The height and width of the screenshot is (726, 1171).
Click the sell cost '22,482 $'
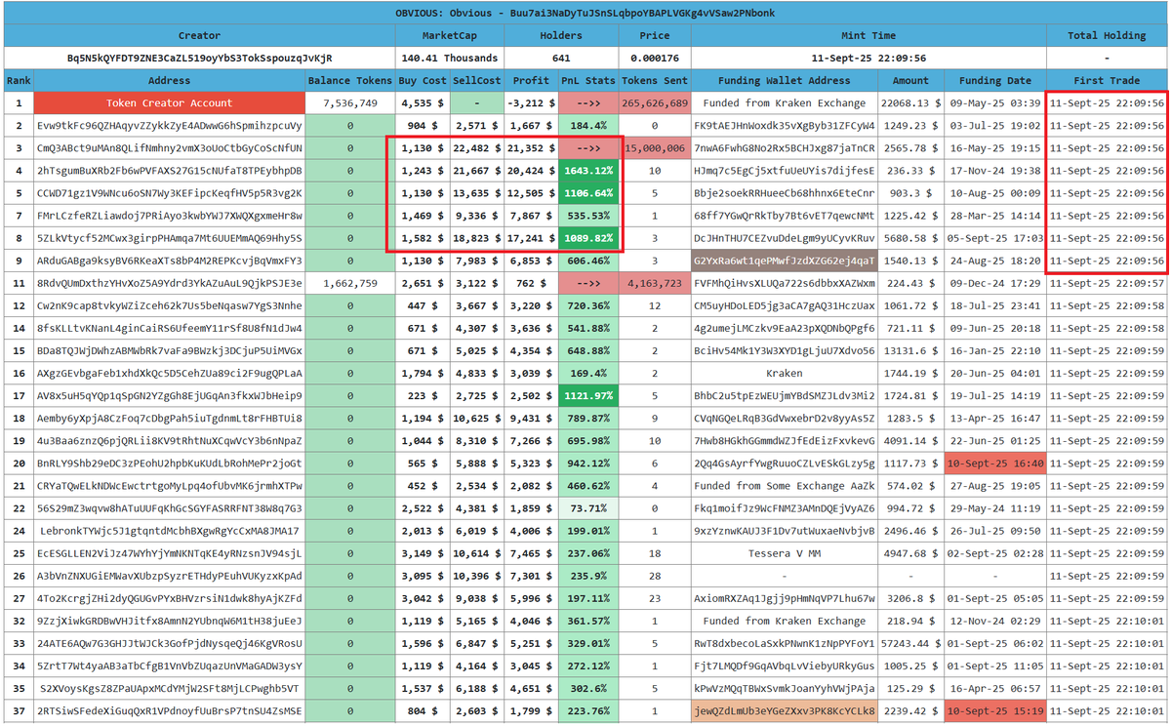point(476,148)
